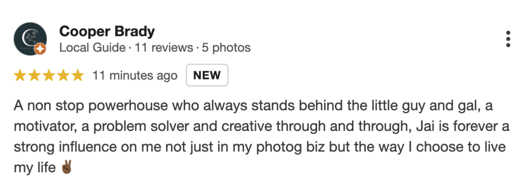Click the 5 photos count
Screen dimensions: 532x195
tap(227, 48)
